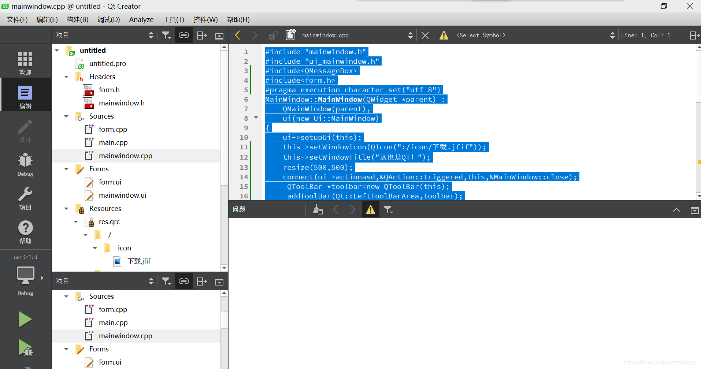The height and width of the screenshot is (369, 701).
Task: Split the lower project panel
Action: point(202,281)
